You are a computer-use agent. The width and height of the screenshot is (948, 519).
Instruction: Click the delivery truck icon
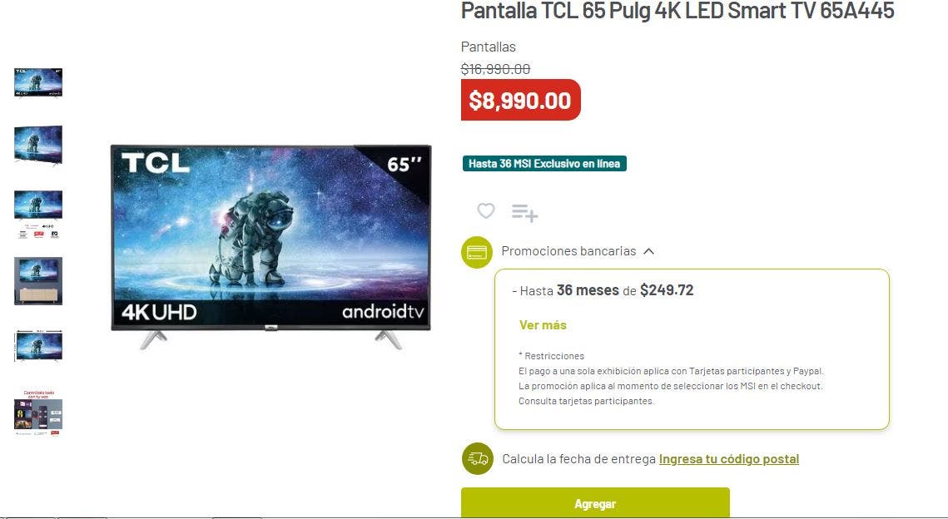(478, 458)
